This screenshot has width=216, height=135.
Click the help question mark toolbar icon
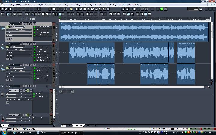(x=39, y=9)
